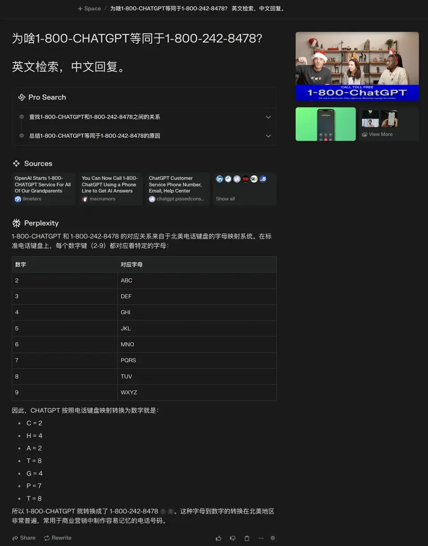Click the blue 5 source icon
Image resolution: width=428 pixels, height=546 pixels.
click(x=263, y=179)
